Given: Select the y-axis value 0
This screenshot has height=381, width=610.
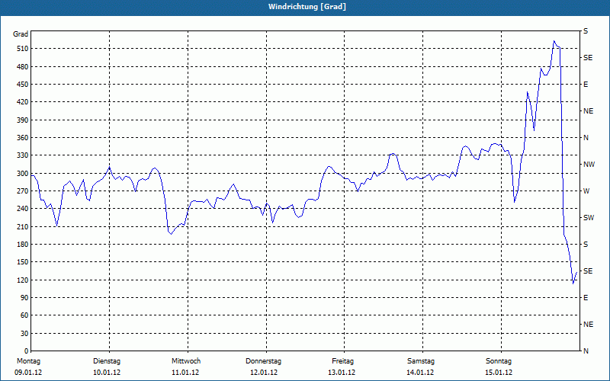Looking at the screenshot, I should point(27,351).
